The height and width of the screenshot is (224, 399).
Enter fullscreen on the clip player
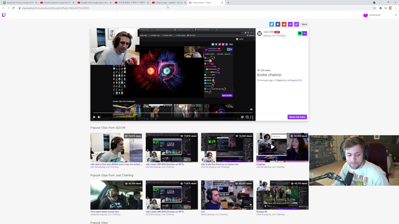click(252, 117)
